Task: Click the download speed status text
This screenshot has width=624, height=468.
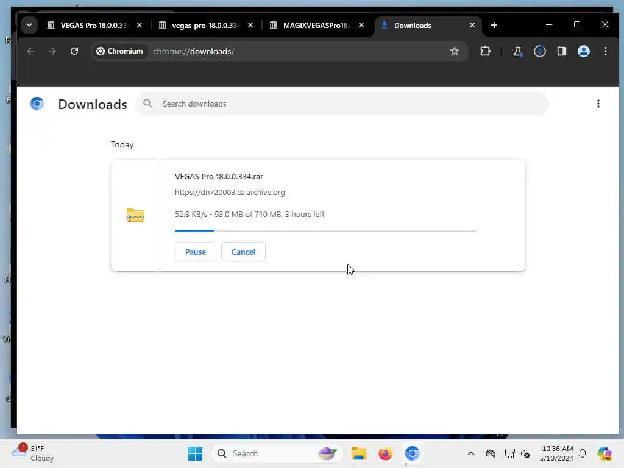Action: tap(249, 214)
